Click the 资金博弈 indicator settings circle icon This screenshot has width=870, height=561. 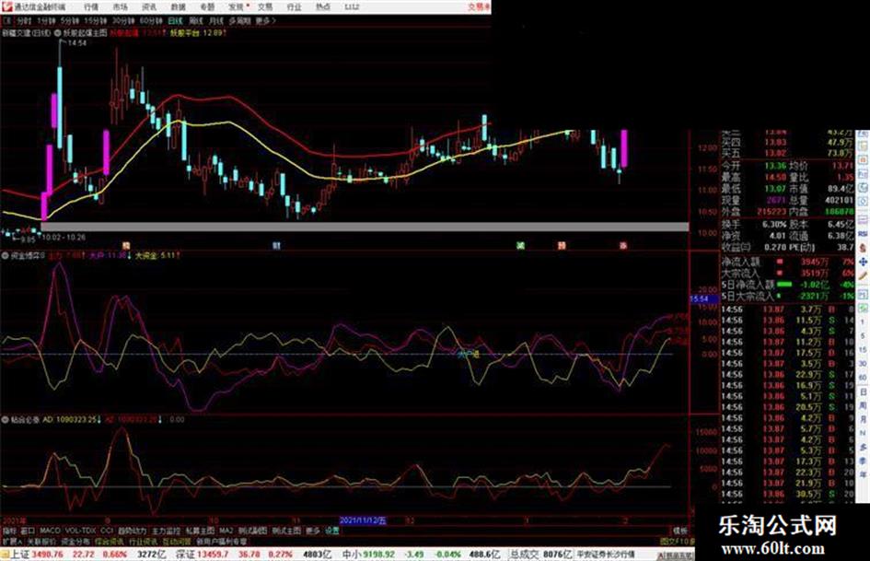[5, 256]
